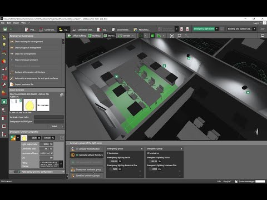Image resolution: width=267 pixels, height=200 pixels.
Task: Start Automatic arrangements for anti panic surfaces
Action: click(36, 78)
